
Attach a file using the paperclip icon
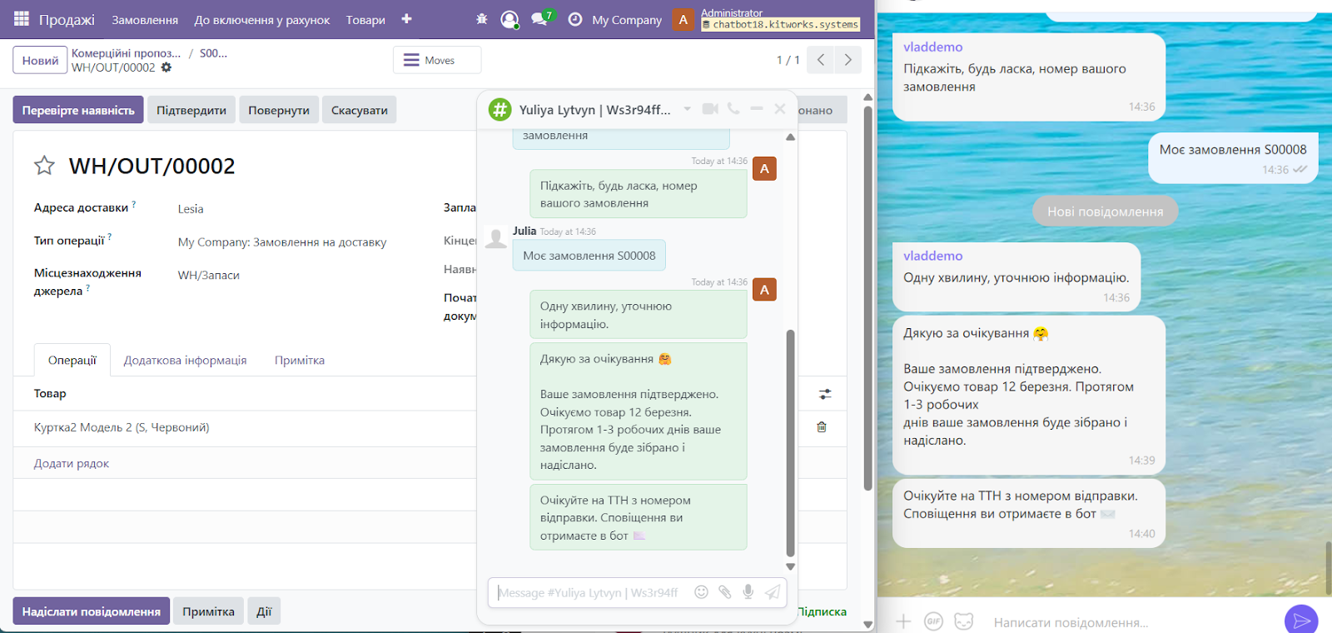tap(725, 592)
